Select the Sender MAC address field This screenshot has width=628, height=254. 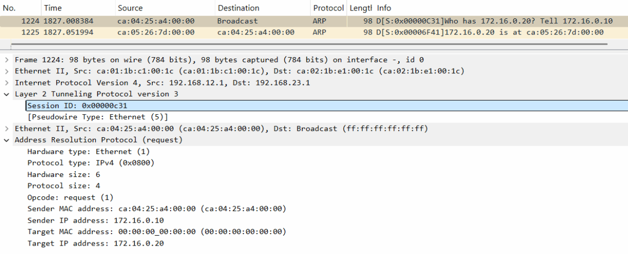(156, 209)
